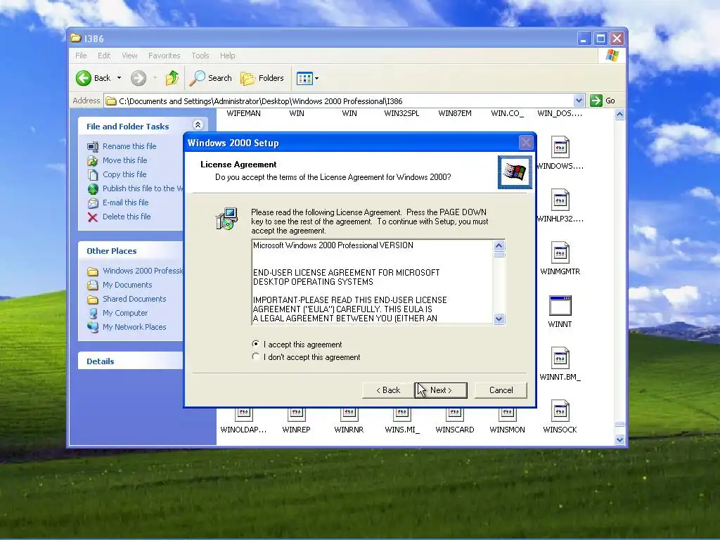The image size is (720, 540).
Task: Select the WINRNR file icon
Action: pos(349,415)
